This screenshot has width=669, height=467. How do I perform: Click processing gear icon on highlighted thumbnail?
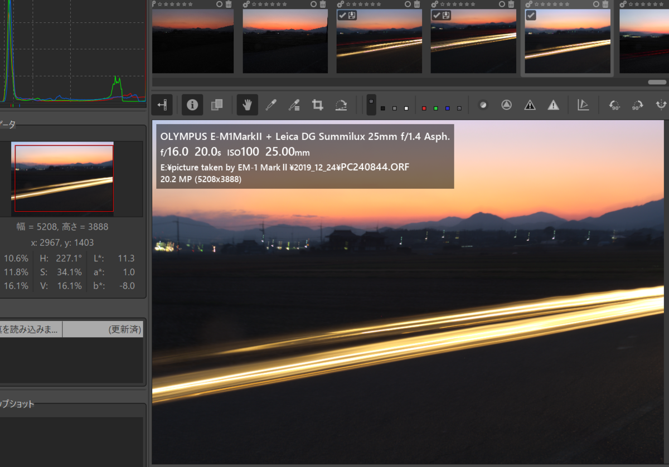click(x=529, y=4)
